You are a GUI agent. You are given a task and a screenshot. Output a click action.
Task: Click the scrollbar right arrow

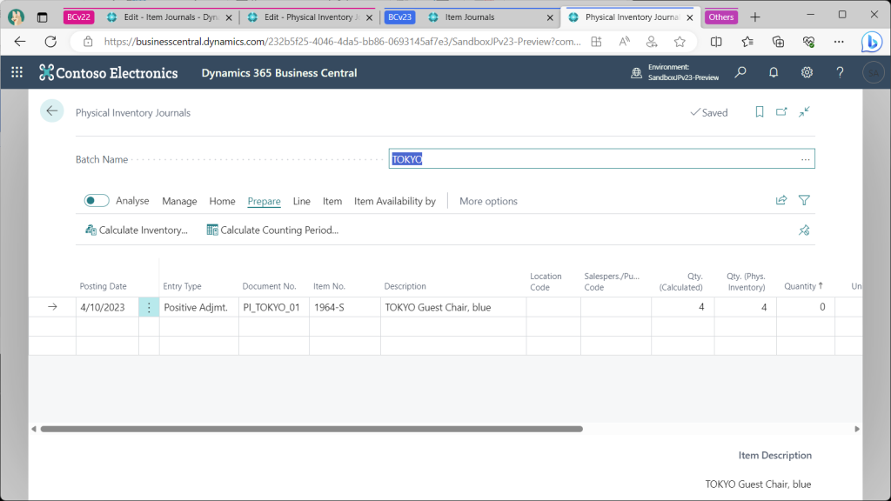(x=857, y=429)
